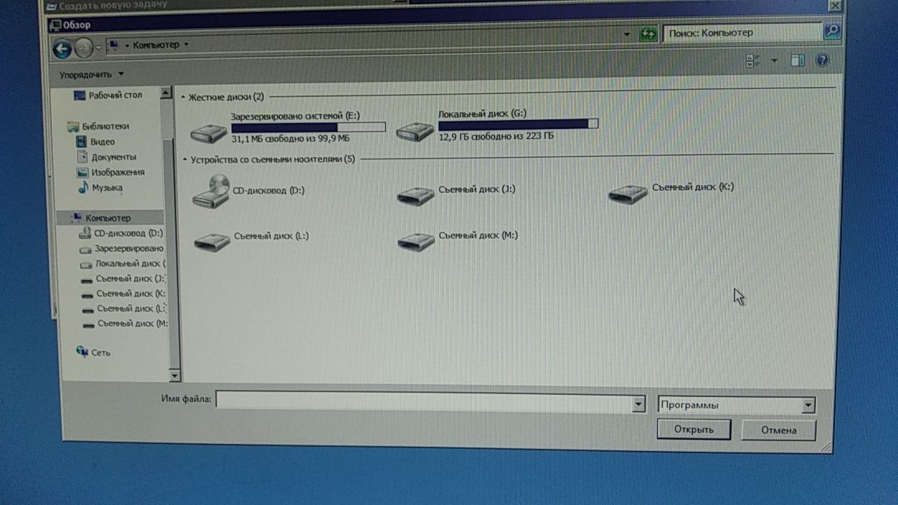Open the file name dropdown arrow
The height and width of the screenshot is (505, 898).
point(638,404)
